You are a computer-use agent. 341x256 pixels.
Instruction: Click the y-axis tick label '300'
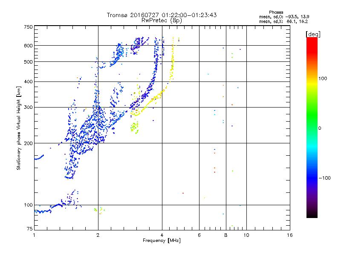point(29,108)
